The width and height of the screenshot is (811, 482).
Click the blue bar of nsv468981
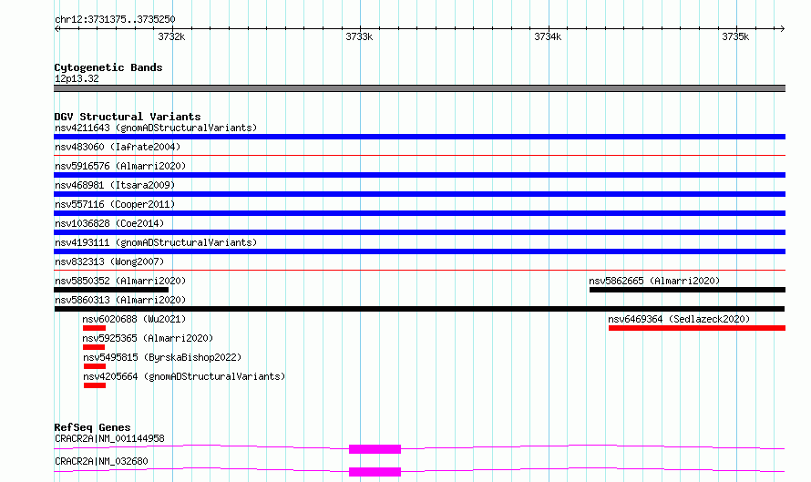[x=419, y=194]
